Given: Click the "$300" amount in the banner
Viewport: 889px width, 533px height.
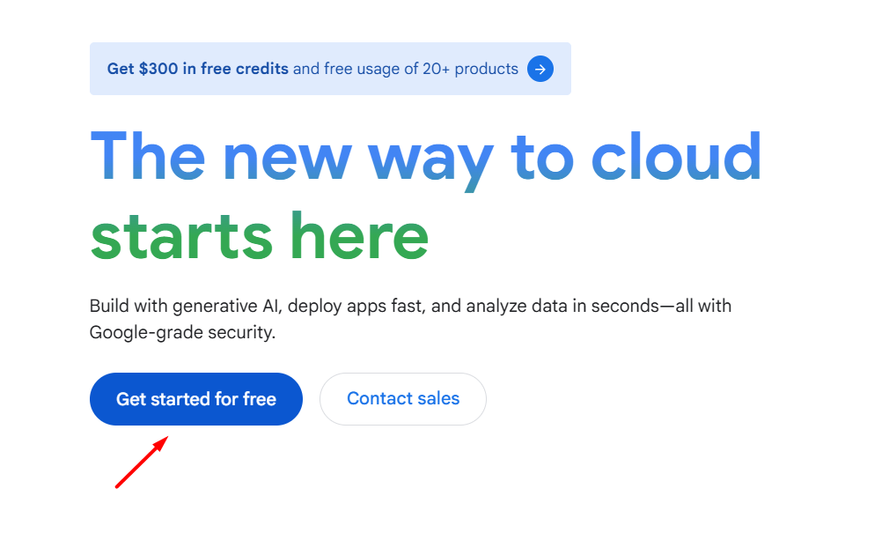Looking at the screenshot, I should [x=158, y=69].
